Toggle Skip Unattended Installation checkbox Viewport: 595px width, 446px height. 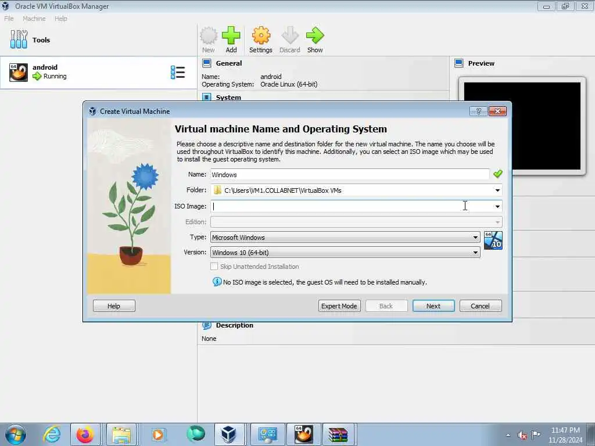click(214, 267)
